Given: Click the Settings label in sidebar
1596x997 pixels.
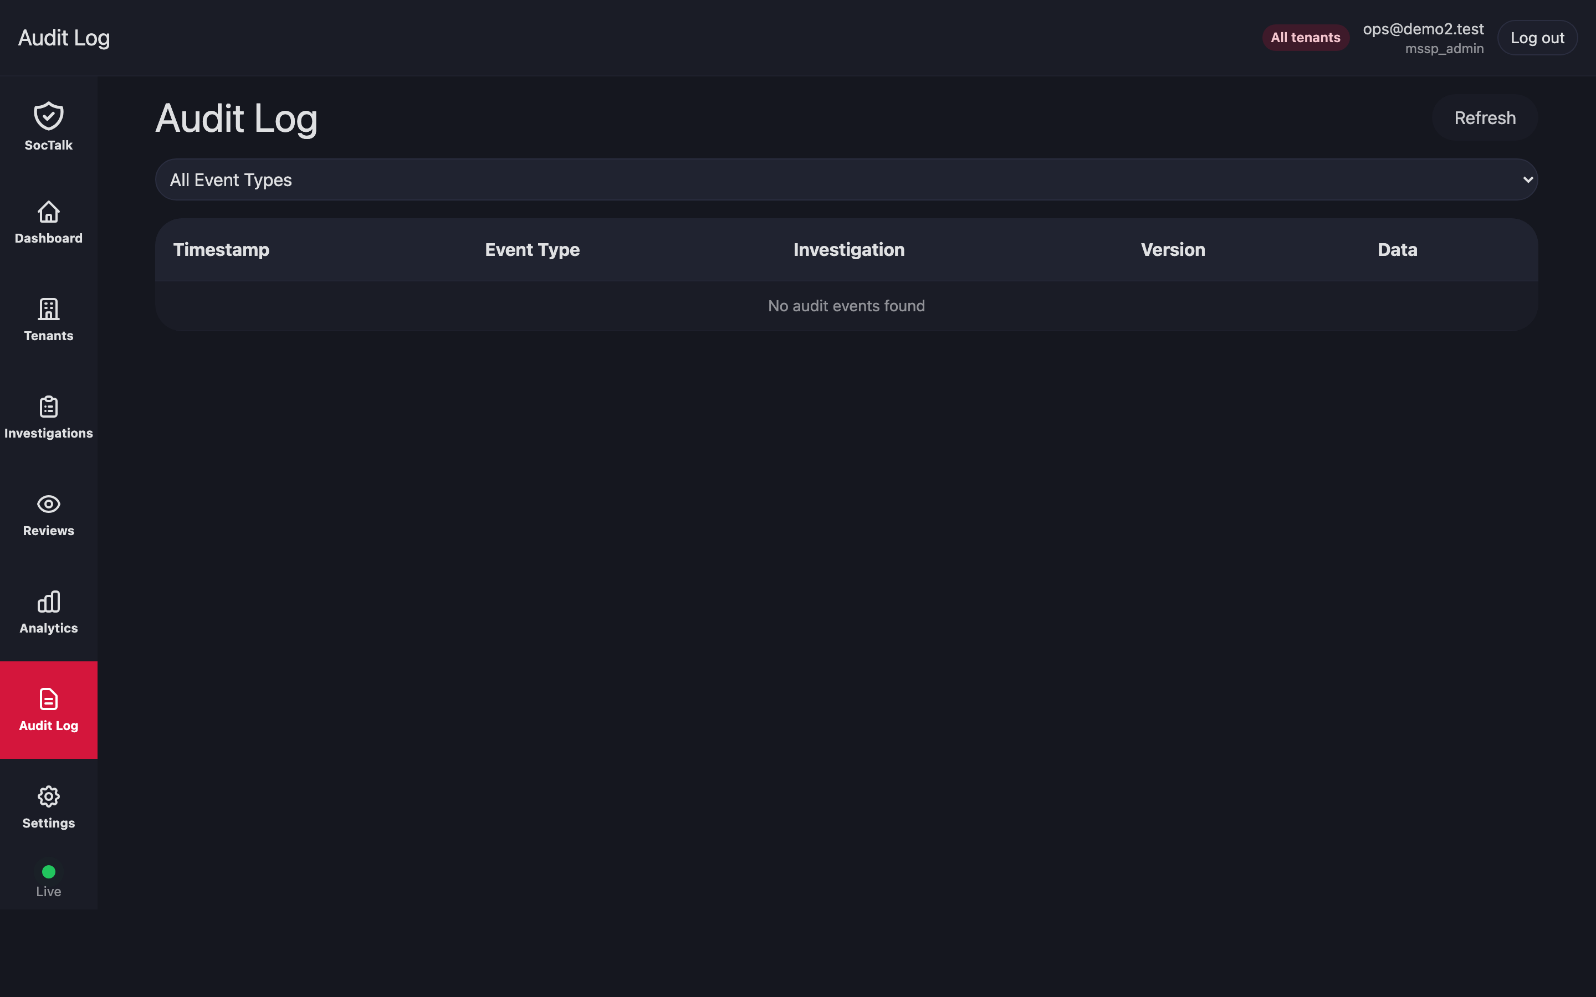Looking at the screenshot, I should pos(49,823).
